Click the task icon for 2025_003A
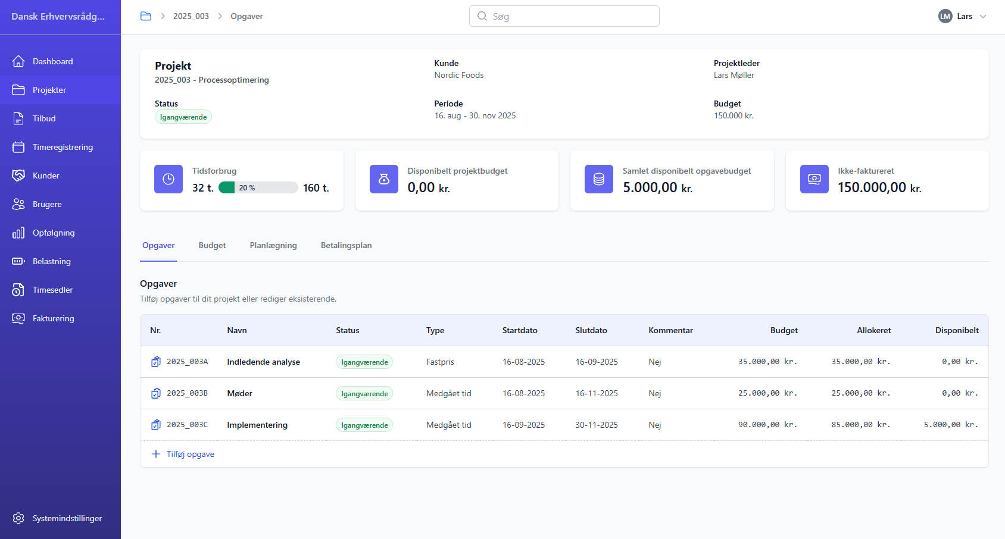Screen dimensions: 1005x539 (x=156, y=362)
